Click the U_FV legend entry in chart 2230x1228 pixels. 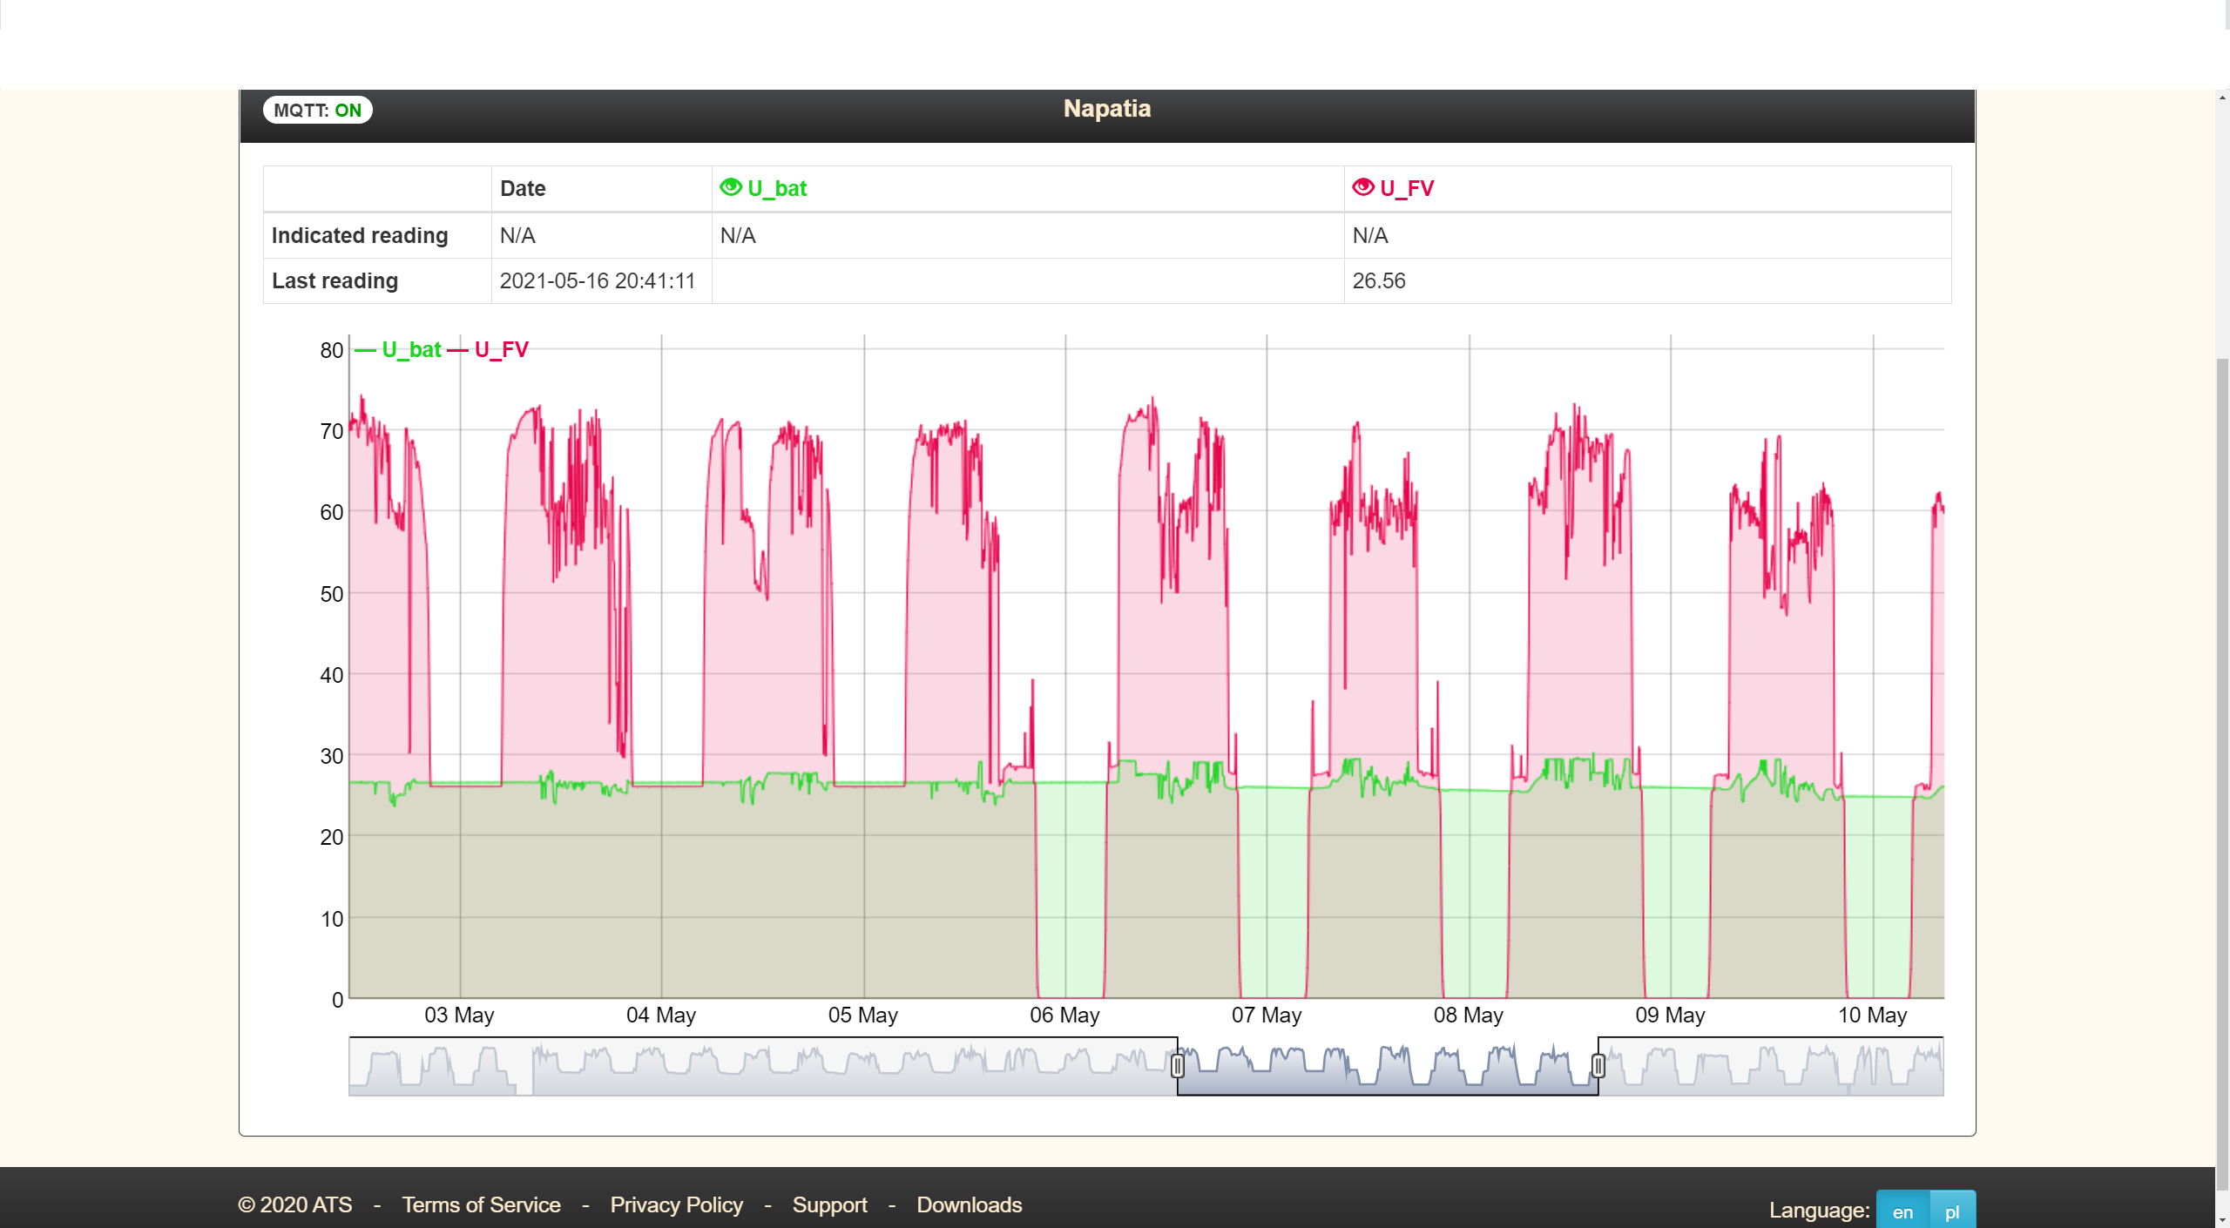pos(501,349)
